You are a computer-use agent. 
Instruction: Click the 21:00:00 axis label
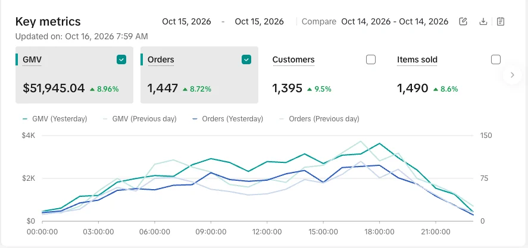pyautogui.click(x=436, y=232)
